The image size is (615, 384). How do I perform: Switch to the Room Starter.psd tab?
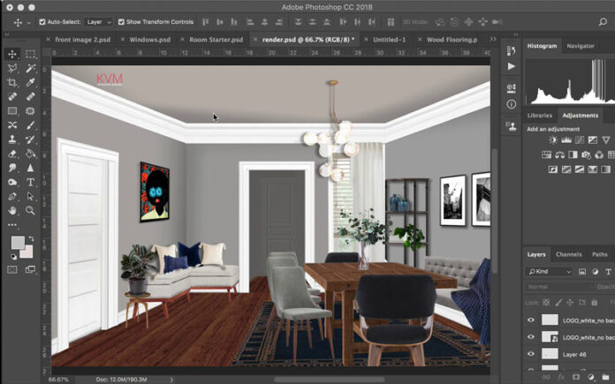[x=216, y=40]
